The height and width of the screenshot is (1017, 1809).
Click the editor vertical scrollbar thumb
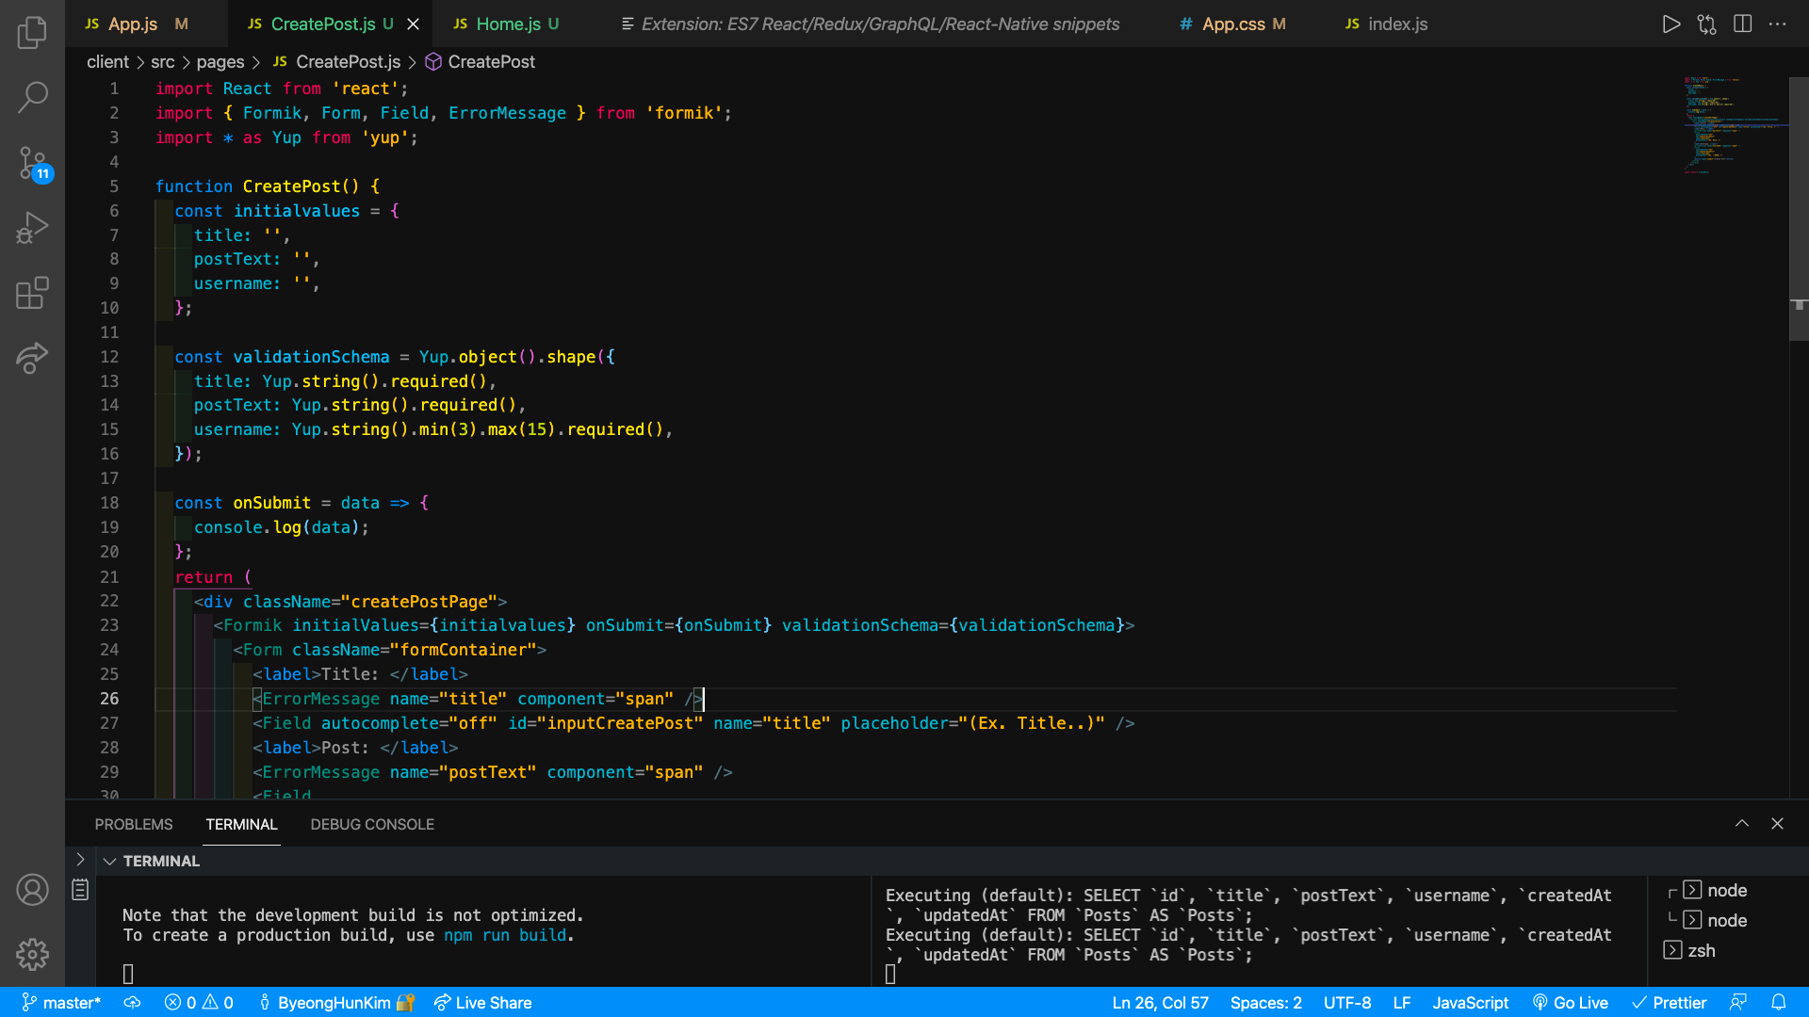pyautogui.click(x=1798, y=207)
